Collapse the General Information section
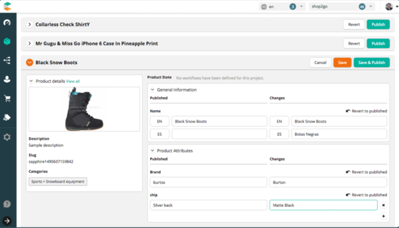 (152, 90)
